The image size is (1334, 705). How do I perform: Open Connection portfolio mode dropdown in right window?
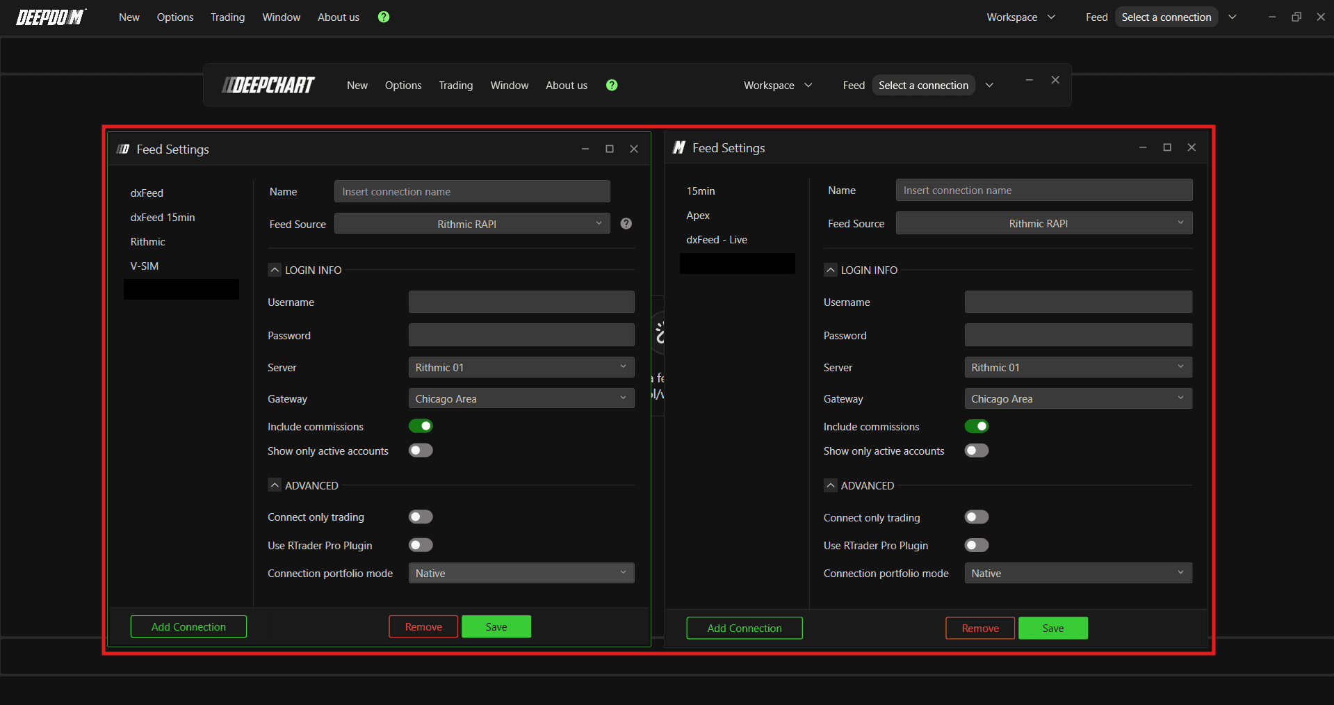(1078, 573)
